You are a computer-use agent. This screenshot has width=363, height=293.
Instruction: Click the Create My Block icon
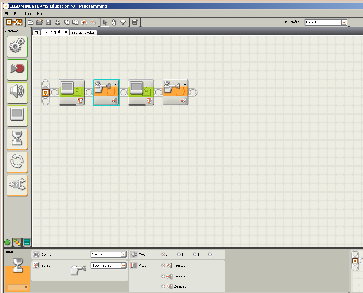click(135, 22)
